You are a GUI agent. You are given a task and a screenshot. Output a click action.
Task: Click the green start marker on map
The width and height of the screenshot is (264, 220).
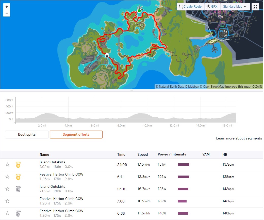tap(139, 11)
